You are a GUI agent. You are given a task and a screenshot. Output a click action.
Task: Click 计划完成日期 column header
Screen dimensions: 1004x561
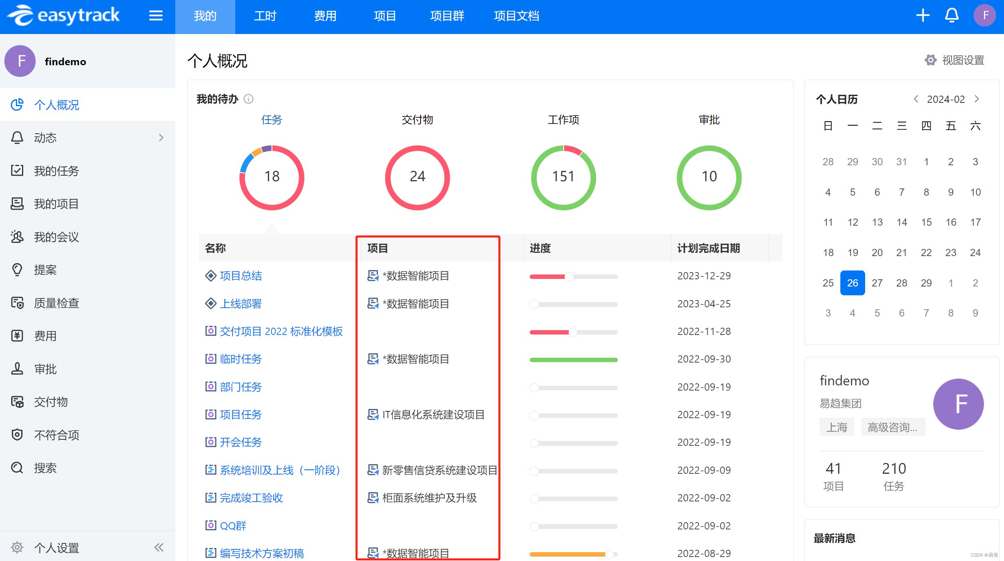(x=708, y=248)
